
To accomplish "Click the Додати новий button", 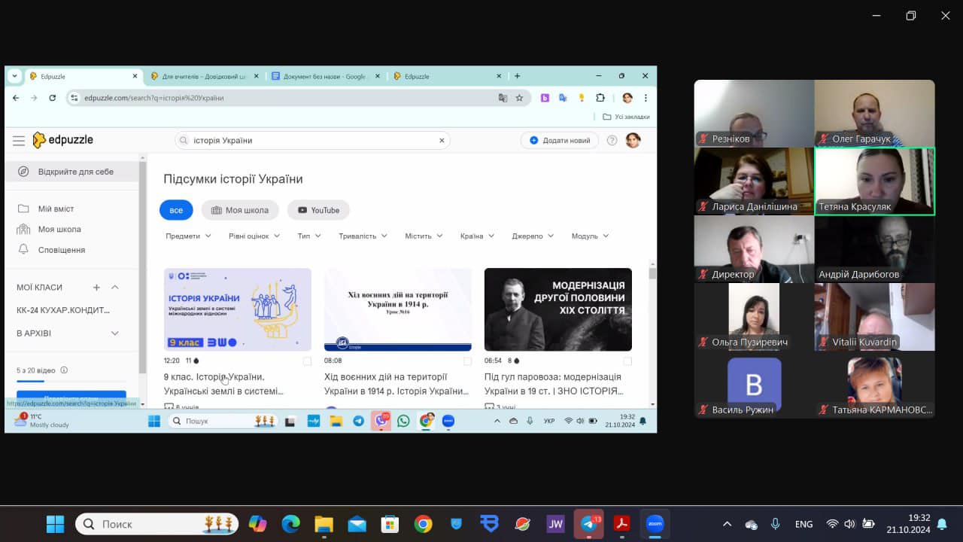I will tap(560, 141).
